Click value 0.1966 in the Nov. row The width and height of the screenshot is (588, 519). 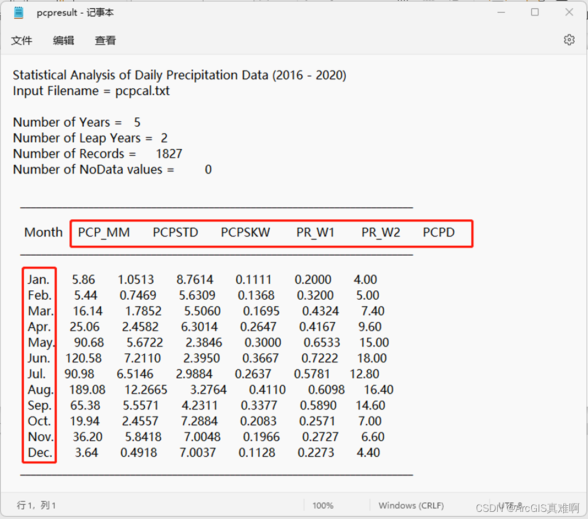(261, 437)
